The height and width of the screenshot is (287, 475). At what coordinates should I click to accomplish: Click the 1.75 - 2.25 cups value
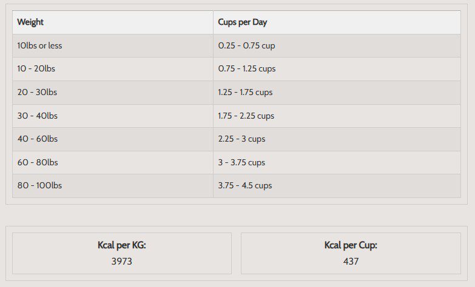pos(246,116)
